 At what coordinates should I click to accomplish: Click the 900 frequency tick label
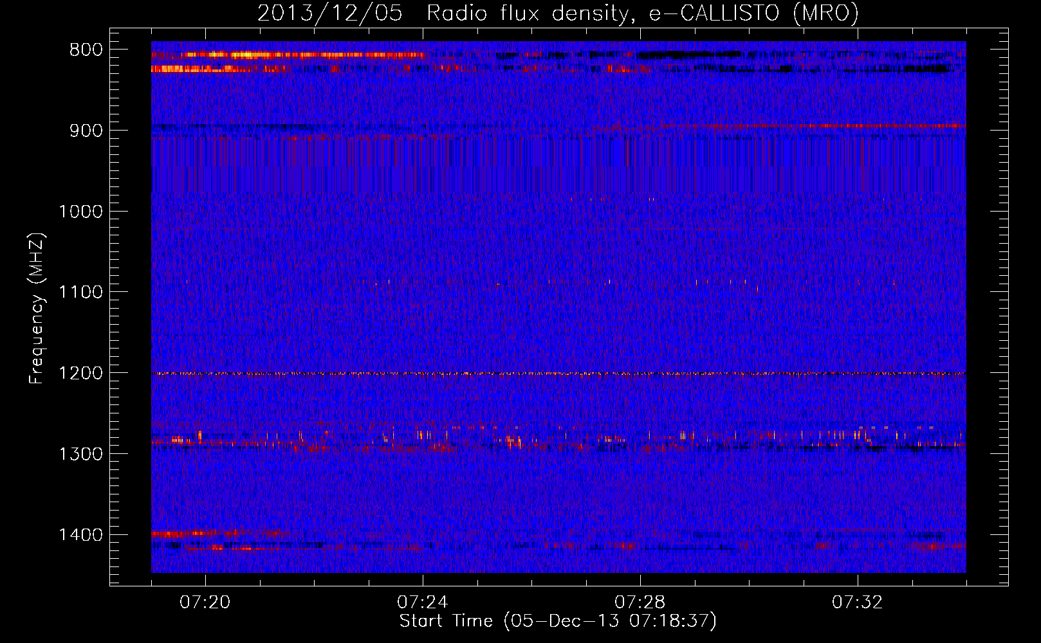pyautogui.click(x=86, y=131)
